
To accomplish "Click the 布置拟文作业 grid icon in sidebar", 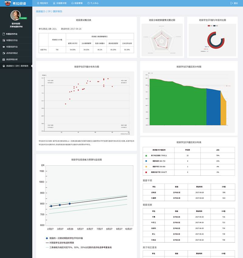I will tap(4, 40).
